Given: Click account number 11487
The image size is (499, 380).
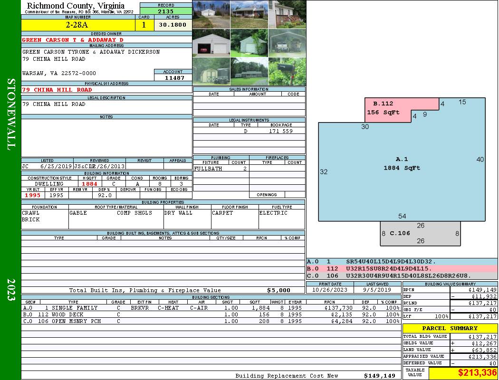Looking at the screenshot, I should click(x=174, y=77).
